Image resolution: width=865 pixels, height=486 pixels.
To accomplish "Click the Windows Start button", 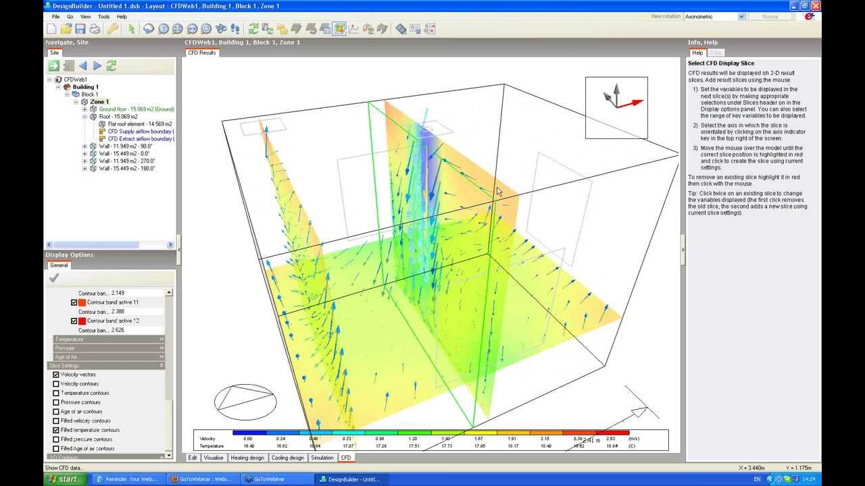I will [x=66, y=479].
